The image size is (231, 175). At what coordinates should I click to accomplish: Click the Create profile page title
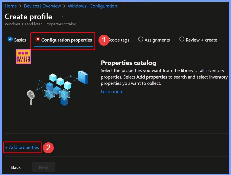point(28,17)
